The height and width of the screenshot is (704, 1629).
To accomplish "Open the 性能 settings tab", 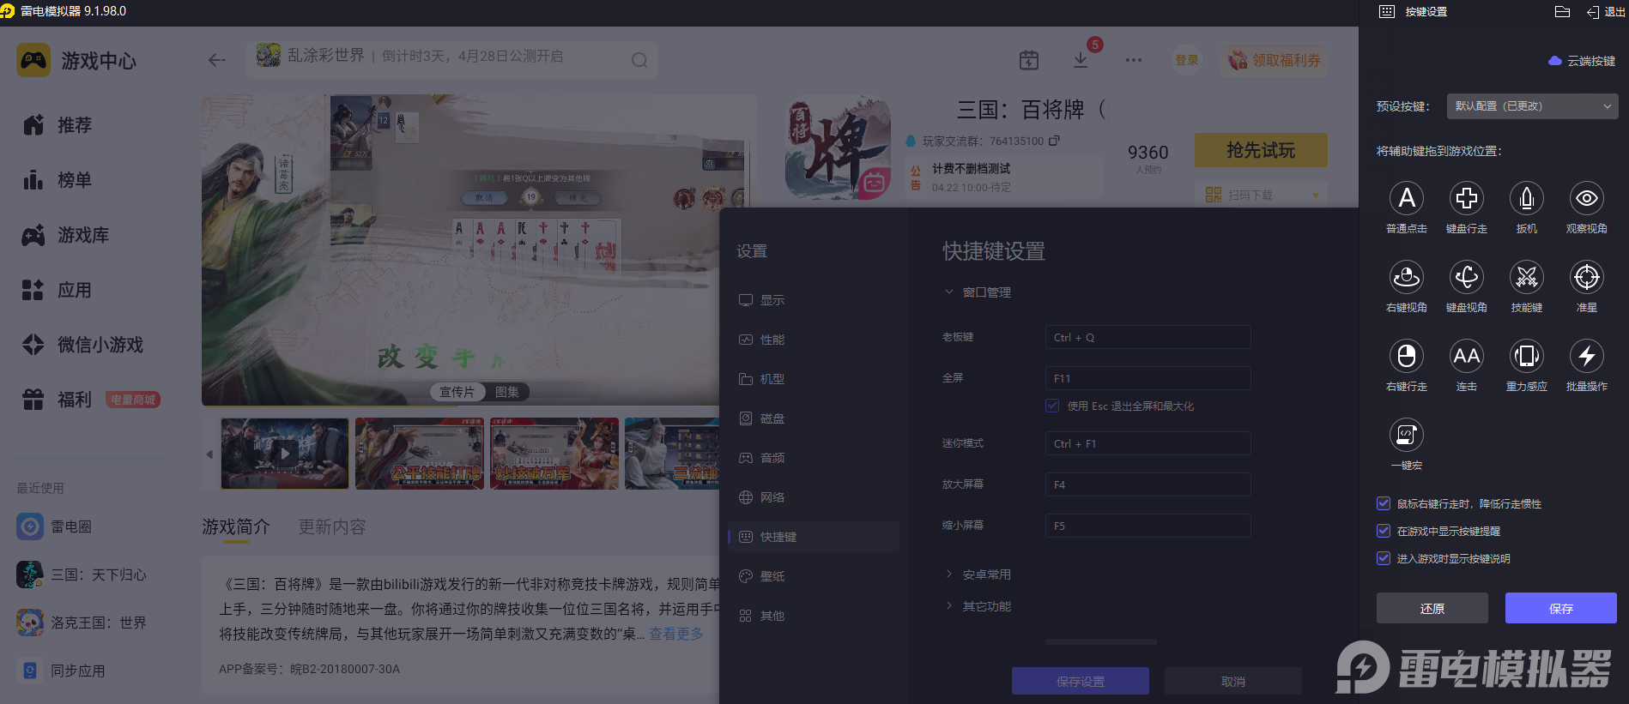I will coord(814,340).
